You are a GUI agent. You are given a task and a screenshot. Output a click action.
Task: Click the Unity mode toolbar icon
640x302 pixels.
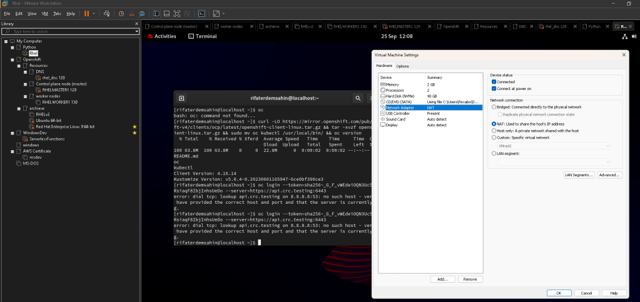187,14
